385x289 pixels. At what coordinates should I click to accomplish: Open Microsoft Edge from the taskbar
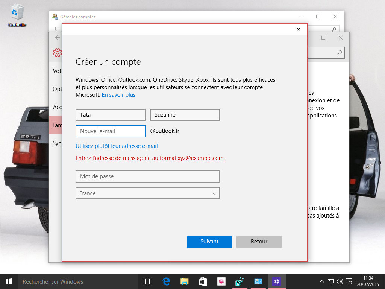point(166,281)
